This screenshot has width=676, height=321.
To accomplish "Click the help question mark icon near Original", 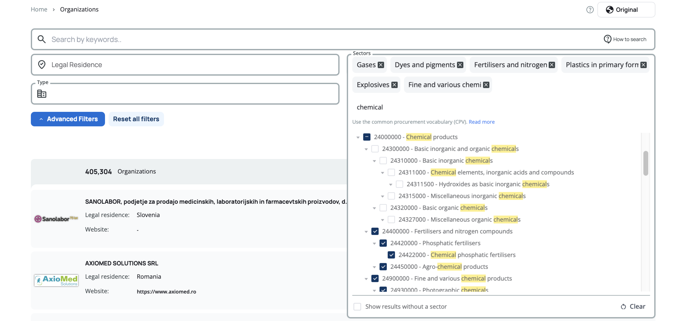I will point(590,10).
